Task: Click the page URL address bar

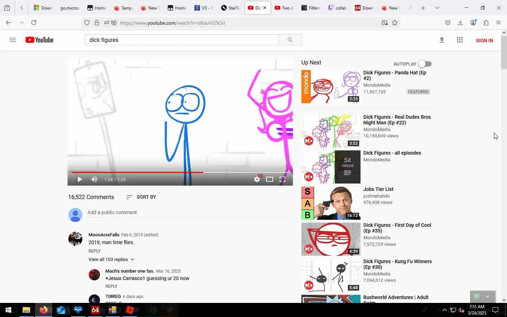Action: [x=246, y=23]
